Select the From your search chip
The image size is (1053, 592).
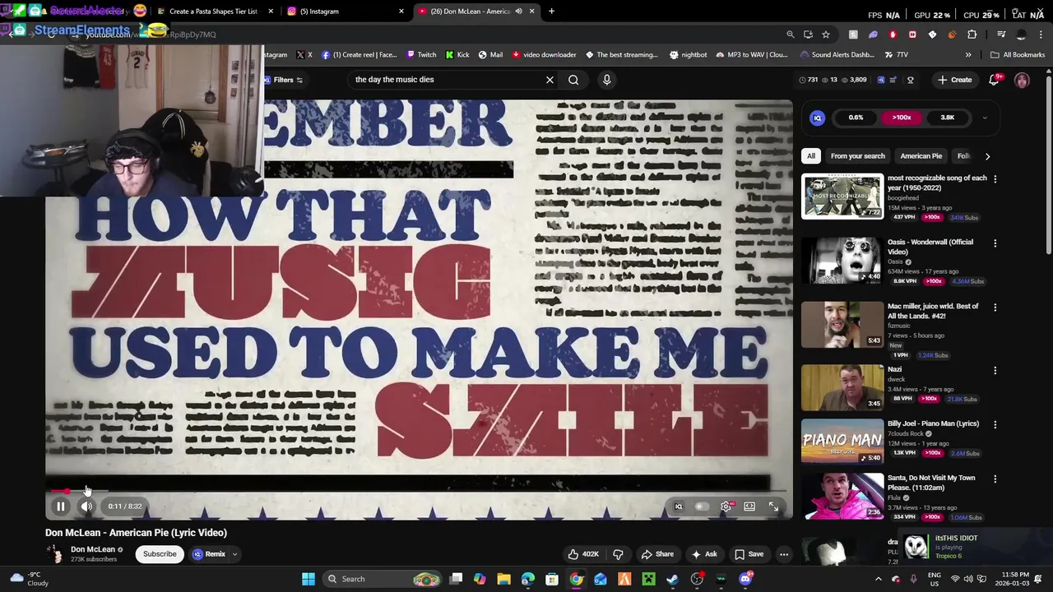point(858,156)
